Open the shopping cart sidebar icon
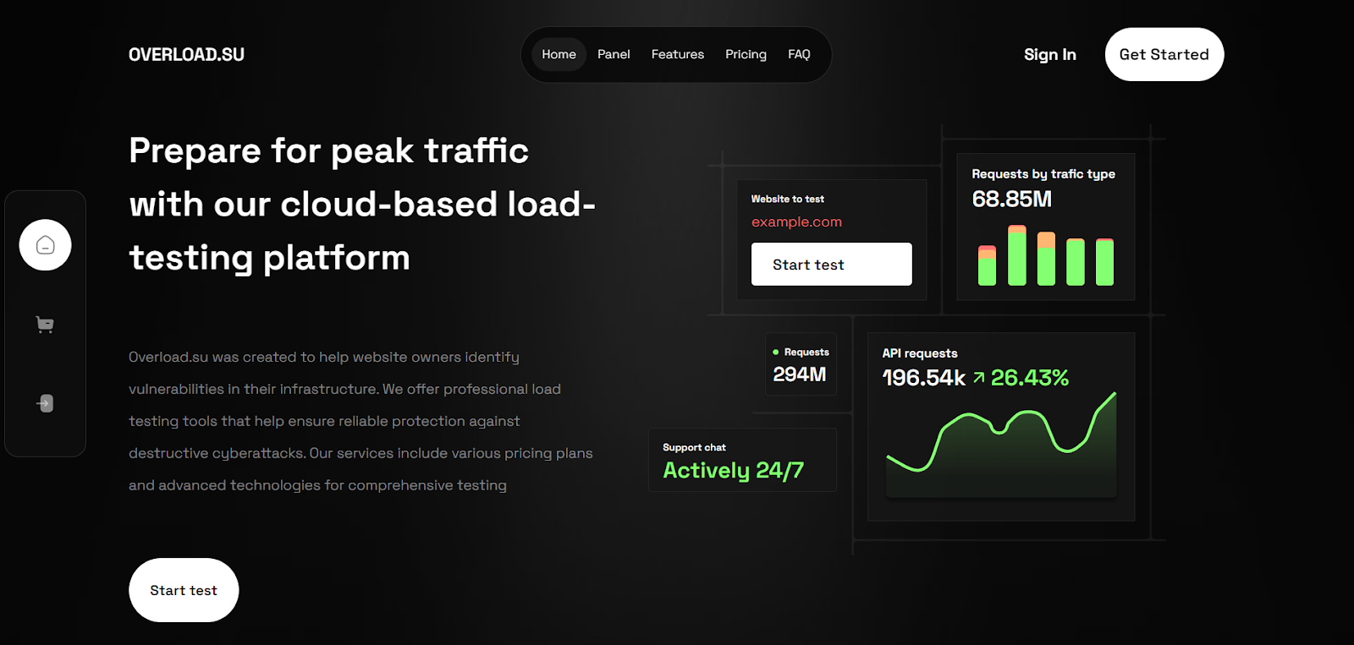Image resolution: width=1354 pixels, height=645 pixels. (45, 325)
